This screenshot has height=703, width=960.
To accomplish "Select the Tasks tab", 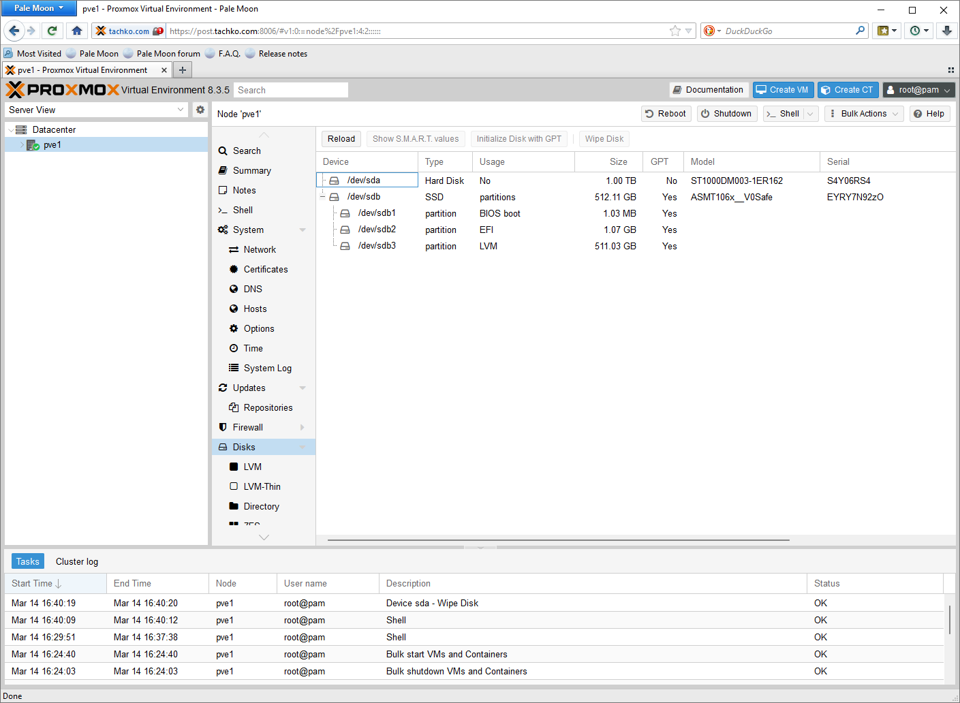I will pyautogui.click(x=28, y=561).
